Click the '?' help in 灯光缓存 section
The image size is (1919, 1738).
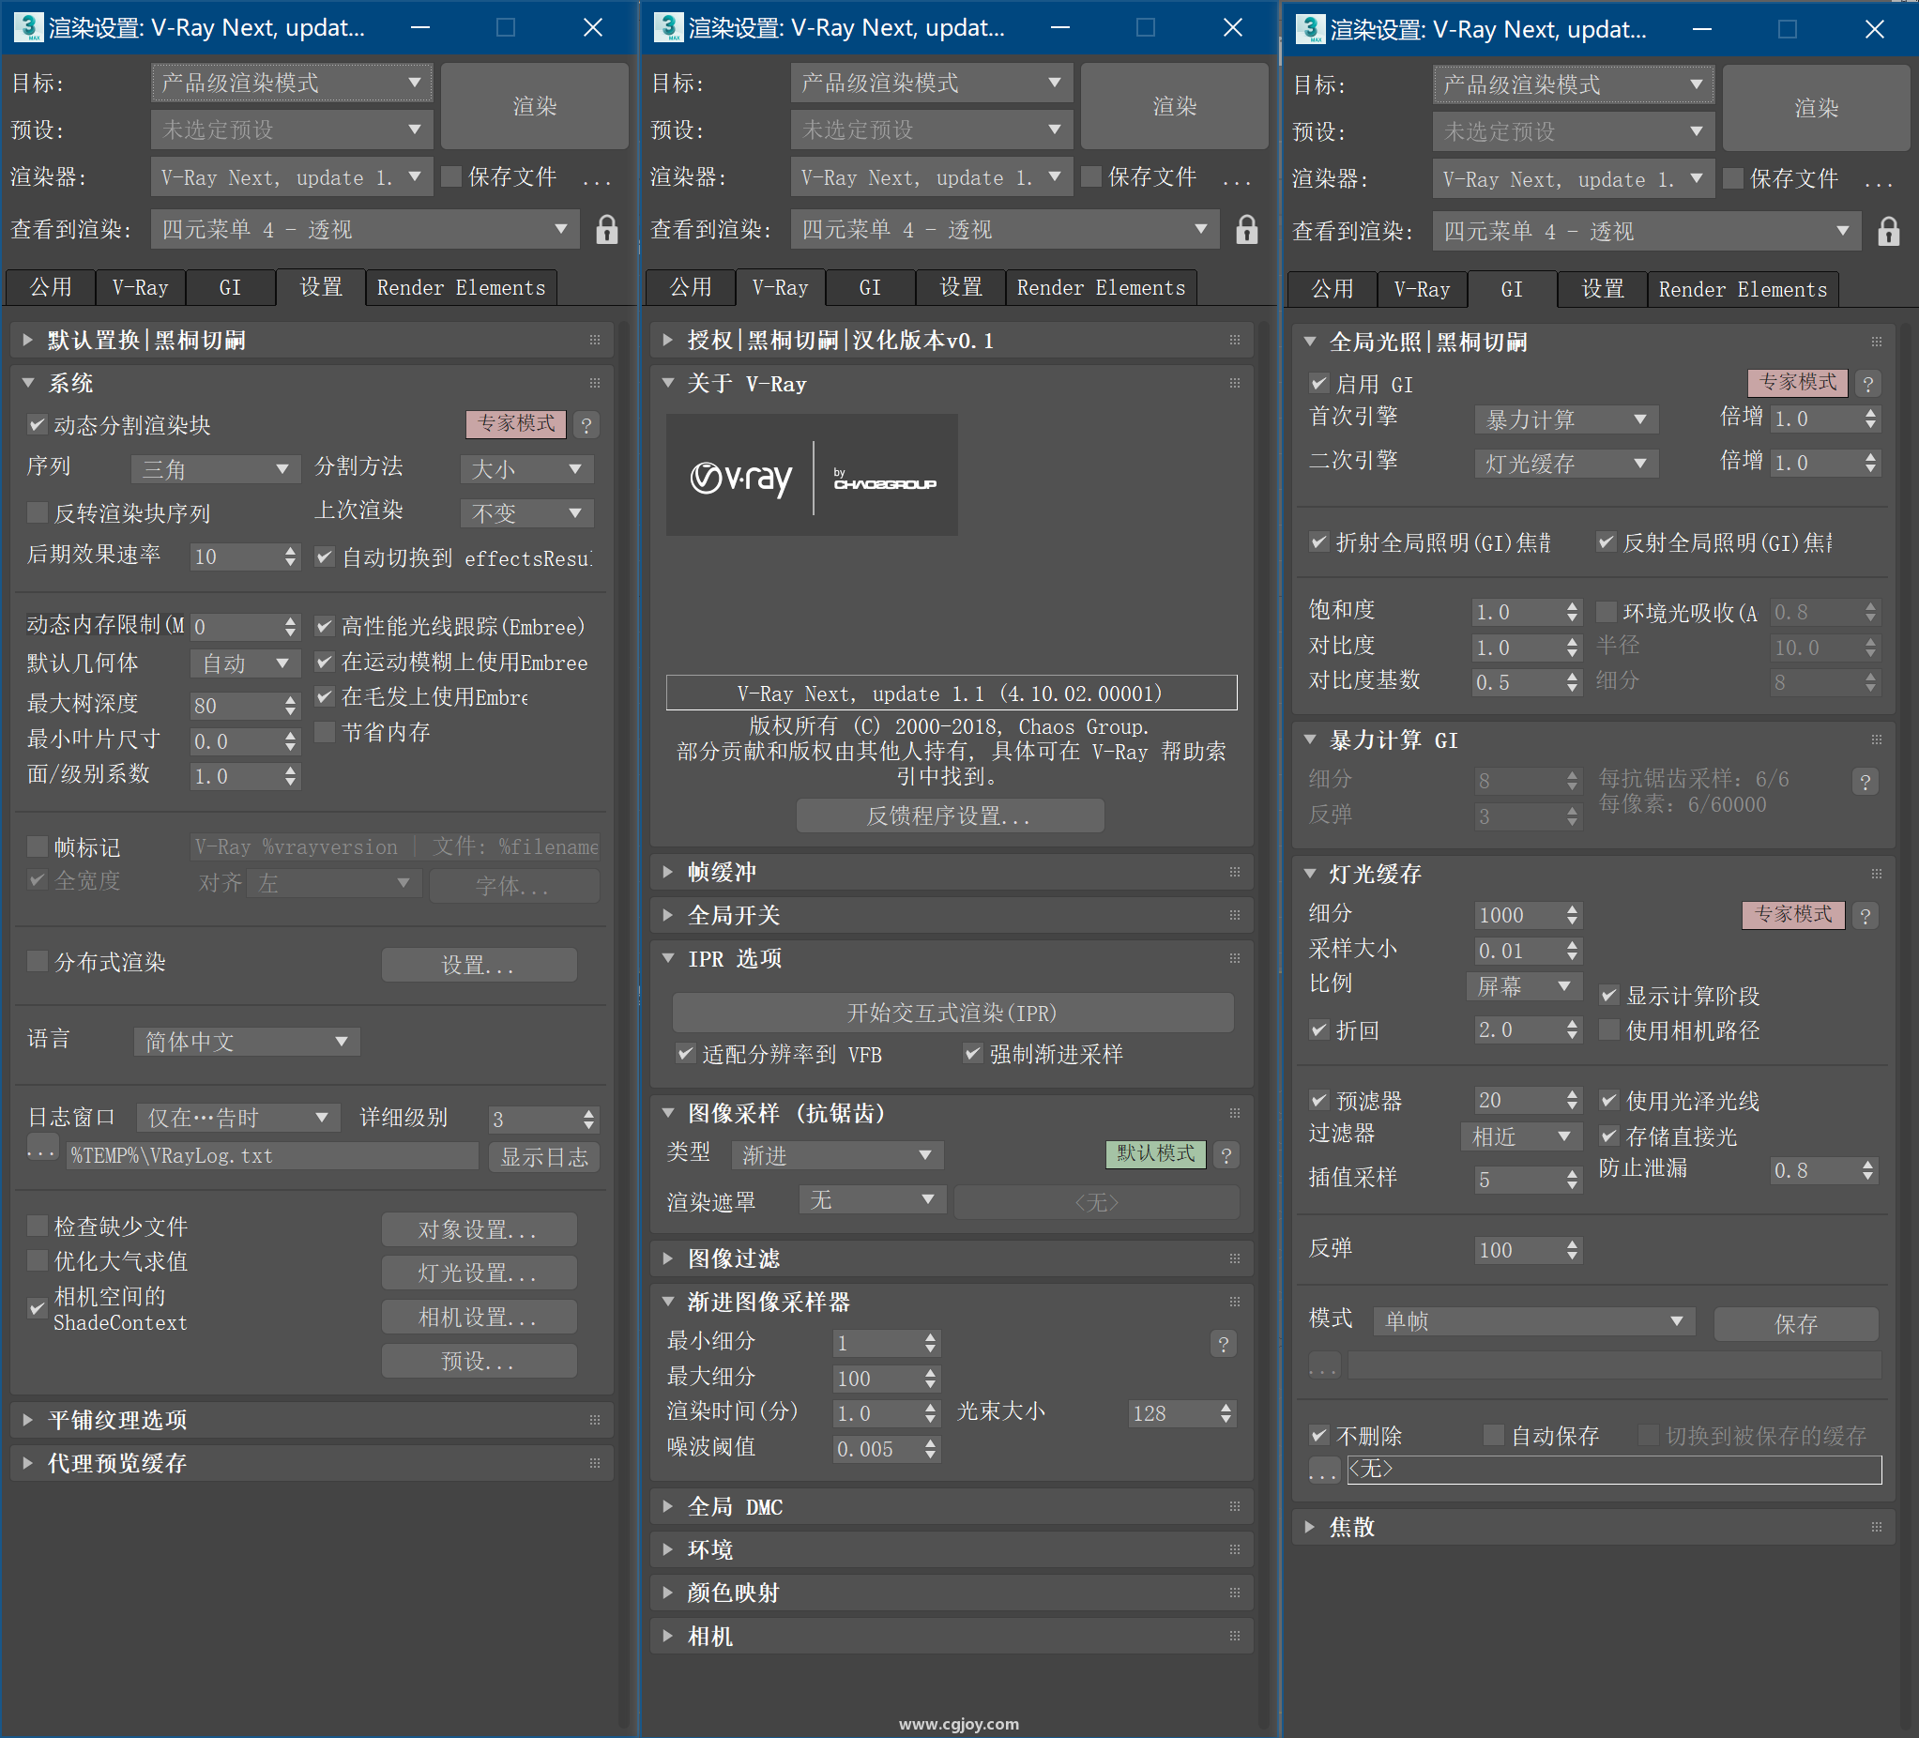click(1865, 915)
